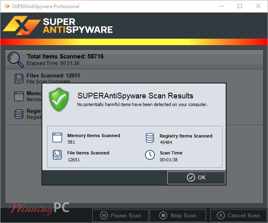The height and width of the screenshot is (223, 268).
Task: Click the Files Scanned disk icon
Action: point(19,79)
